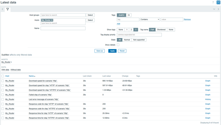Check the Download speed for scenario "http" row
This screenshot has height=125, width=221.
pyautogui.click(x=3, y=81)
